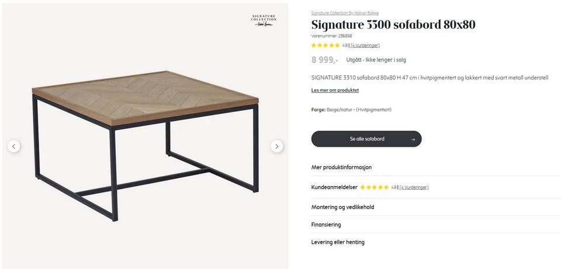This screenshot has height=269, width=561.
Task: Click the stars beside Kundeanmeldelser
Action: [374, 187]
